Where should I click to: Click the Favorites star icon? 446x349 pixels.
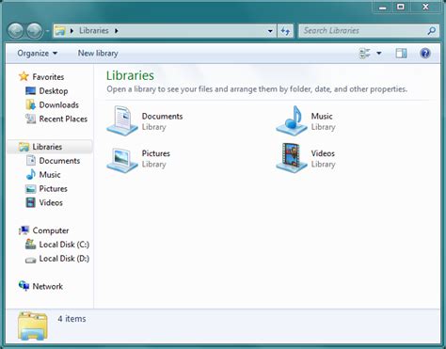(x=24, y=76)
